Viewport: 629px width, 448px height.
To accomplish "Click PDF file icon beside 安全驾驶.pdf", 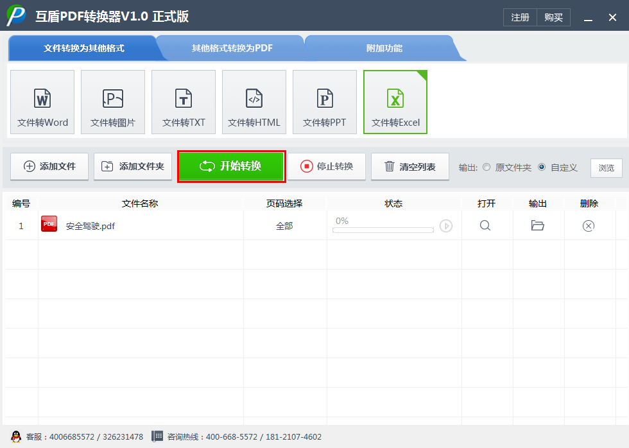I will [49, 225].
